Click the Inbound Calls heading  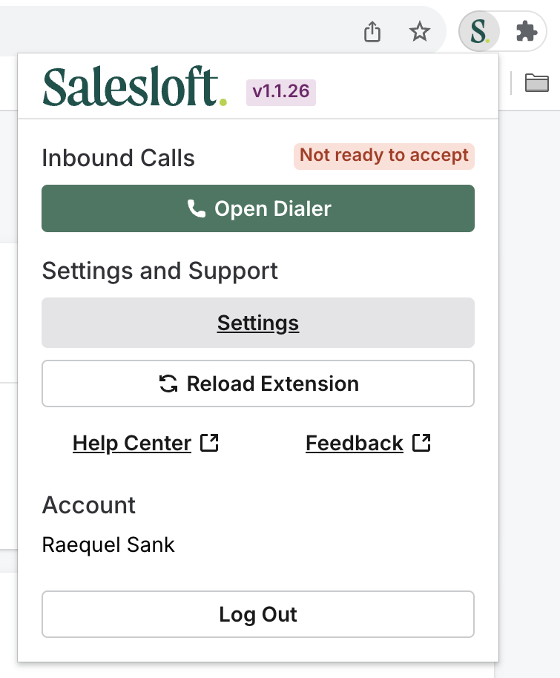click(x=118, y=157)
